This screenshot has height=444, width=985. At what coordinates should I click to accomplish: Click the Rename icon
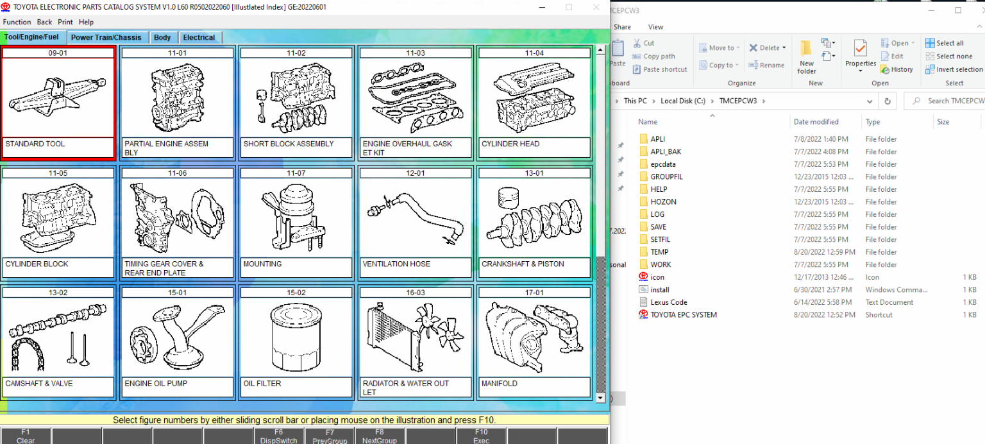(767, 65)
